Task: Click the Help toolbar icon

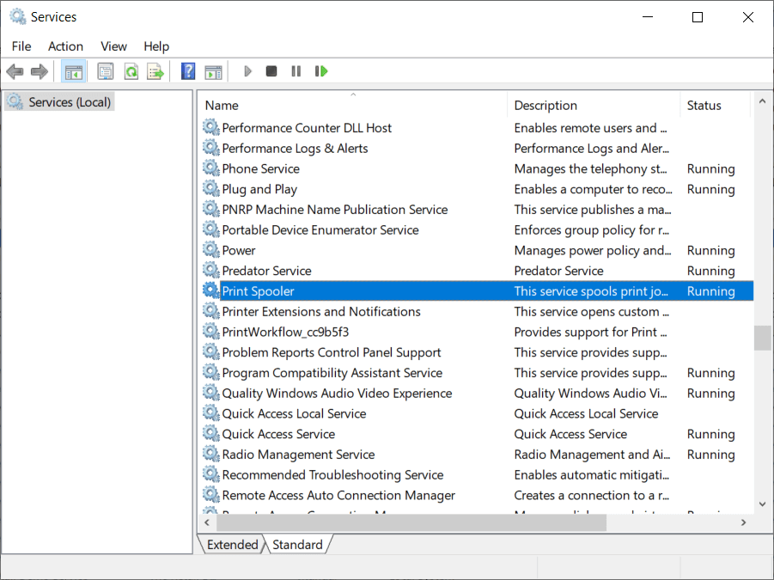Action: point(187,70)
